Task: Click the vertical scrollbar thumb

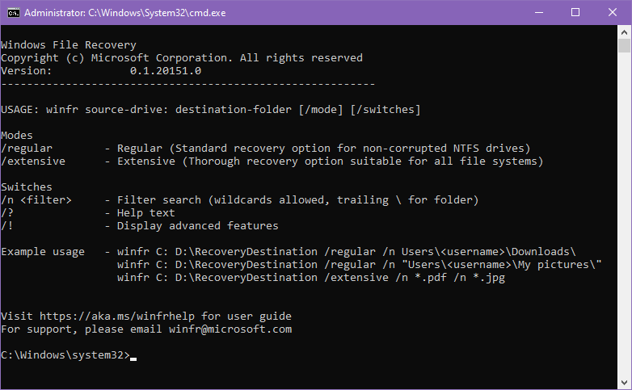Action: pos(624,45)
